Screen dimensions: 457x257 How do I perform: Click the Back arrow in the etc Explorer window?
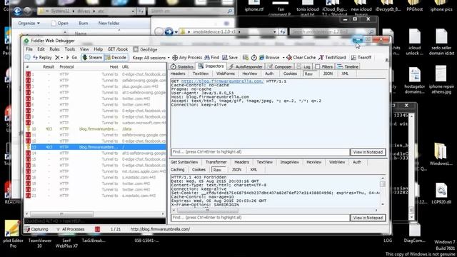(17, 11)
